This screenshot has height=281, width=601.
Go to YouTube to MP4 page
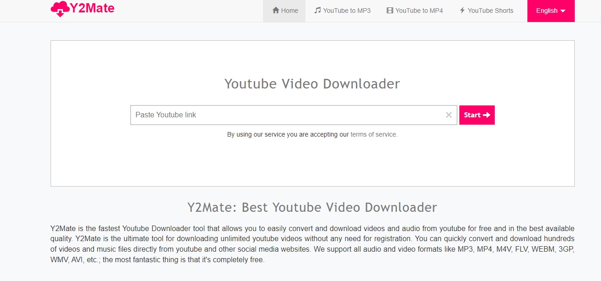pyautogui.click(x=415, y=11)
